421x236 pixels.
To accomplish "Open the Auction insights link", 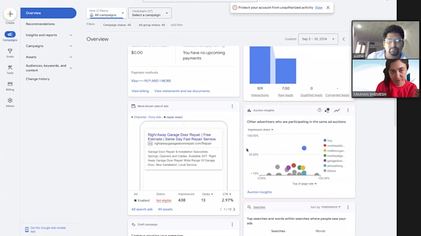I will click(259, 192).
